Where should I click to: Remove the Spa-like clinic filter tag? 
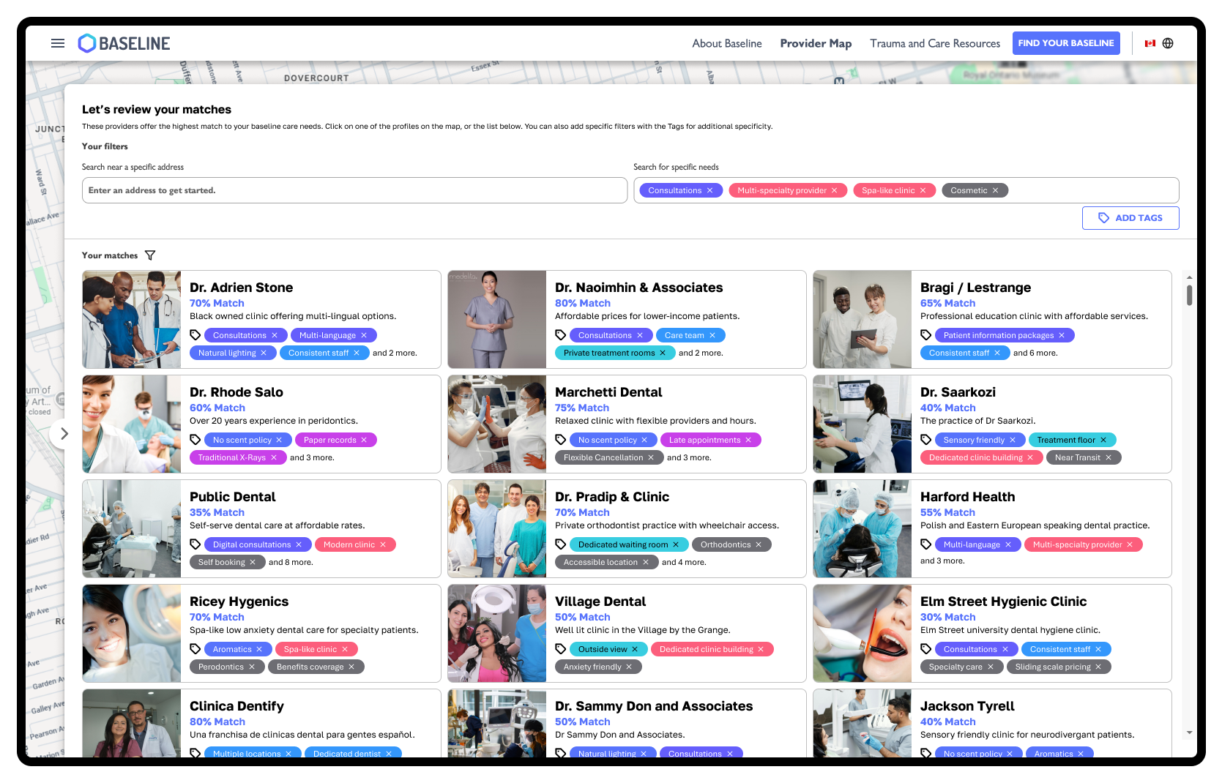click(923, 190)
